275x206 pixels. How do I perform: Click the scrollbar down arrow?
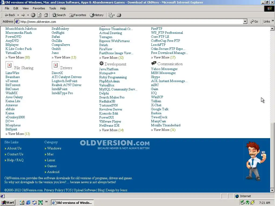point(272,190)
